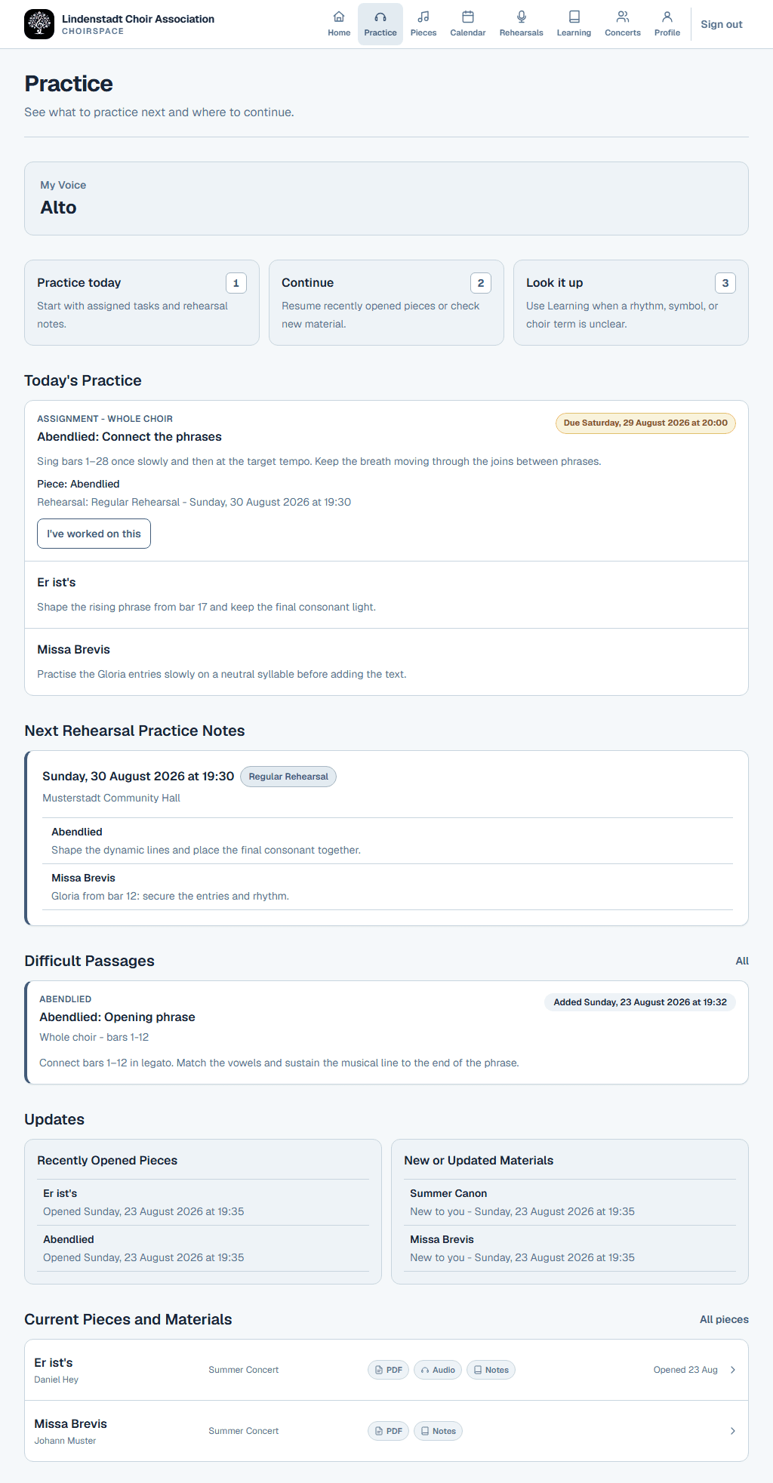Click the Lindenstadt Choir Association tree logo
Viewport: 773px width, 1483px height.
(x=39, y=24)
